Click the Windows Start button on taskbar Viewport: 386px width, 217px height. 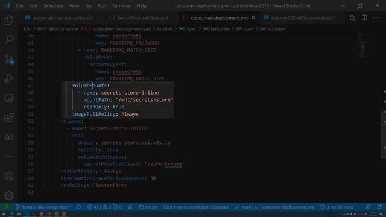click(4, 214)
